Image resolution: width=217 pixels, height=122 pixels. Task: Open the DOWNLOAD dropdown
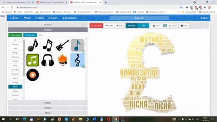point(70,18)
